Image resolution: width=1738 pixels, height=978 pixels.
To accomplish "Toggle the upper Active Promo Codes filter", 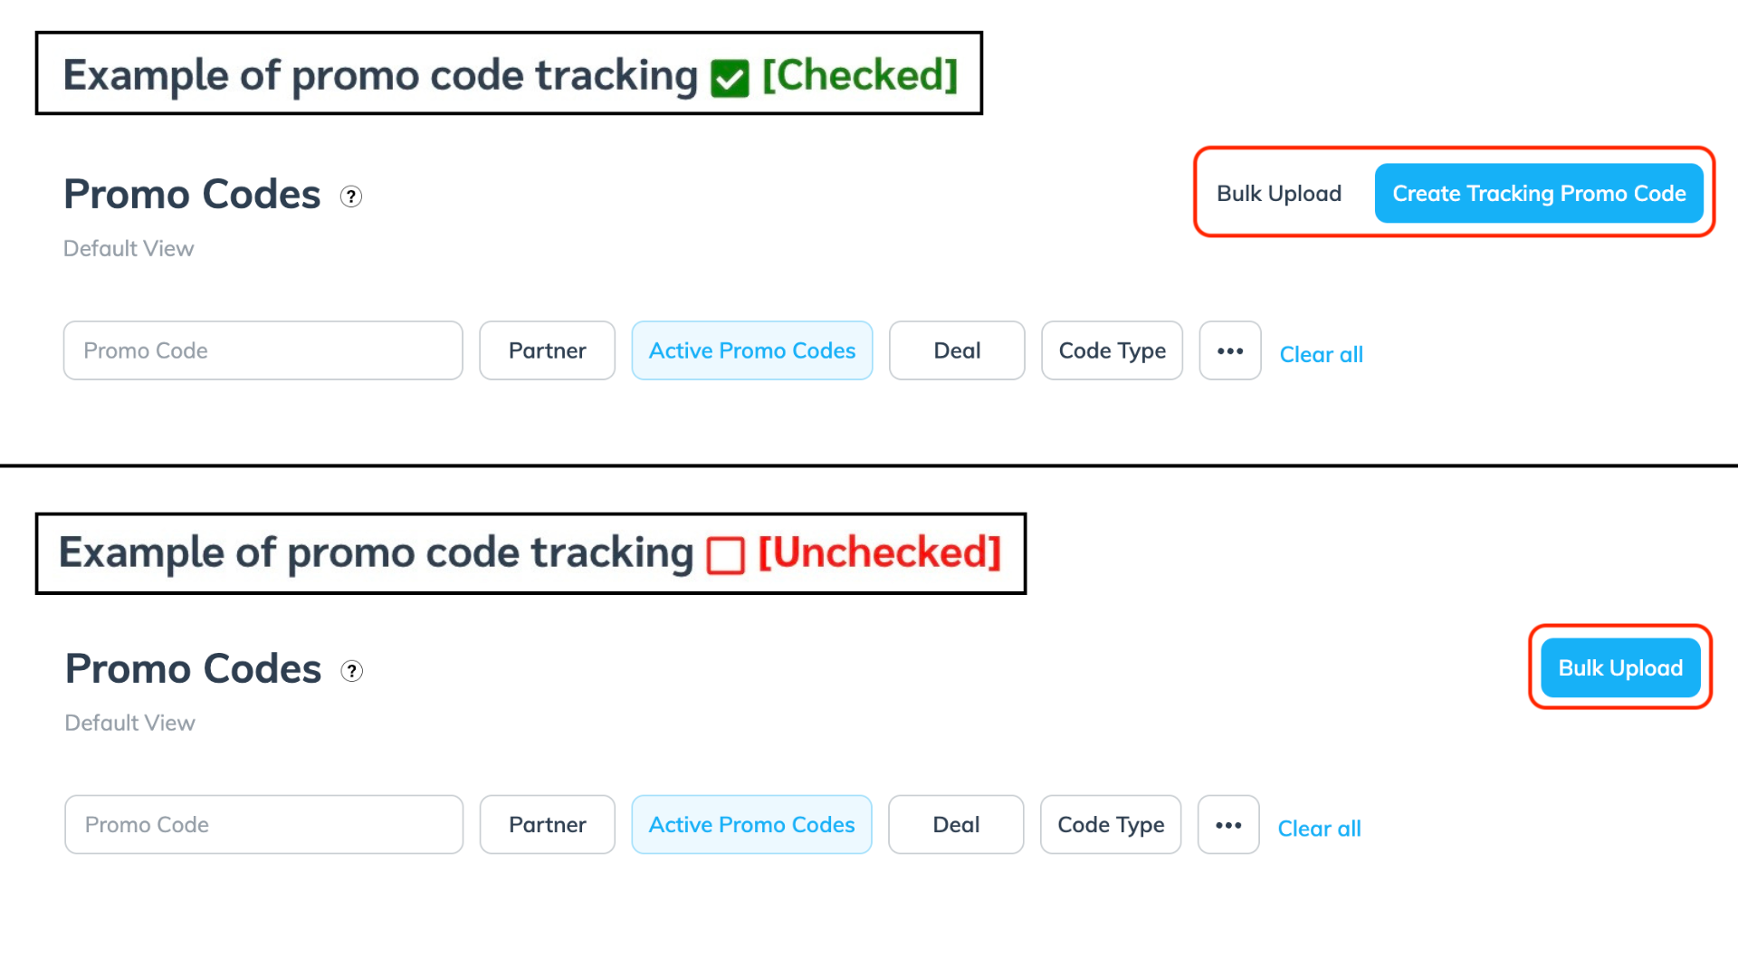I will (751, 350).
